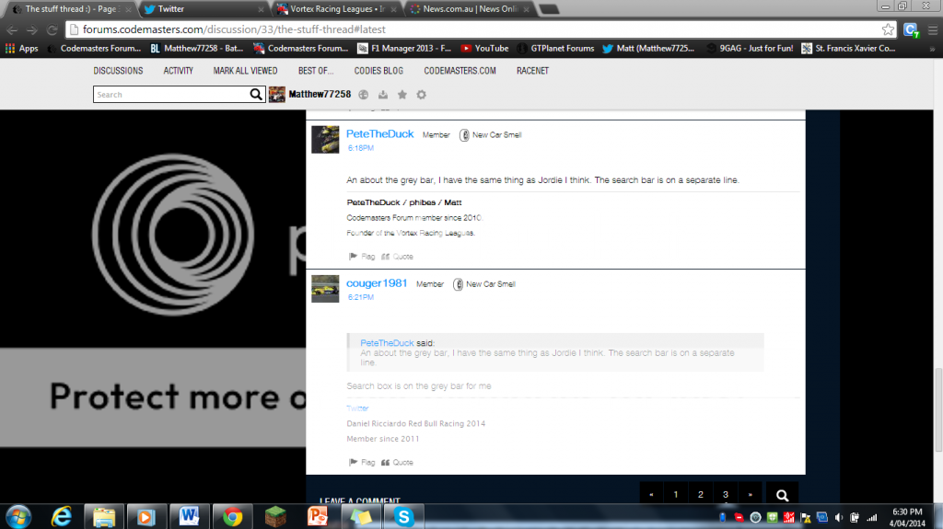Open the BEST OF... menu
Screen dimensions: 943x529
316,71
